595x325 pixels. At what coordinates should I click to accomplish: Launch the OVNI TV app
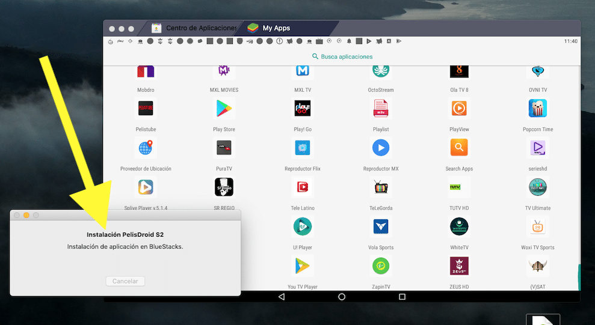click(538, 71)
